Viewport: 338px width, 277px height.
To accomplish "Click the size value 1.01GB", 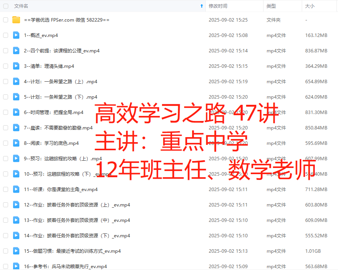I will [313, 251].
